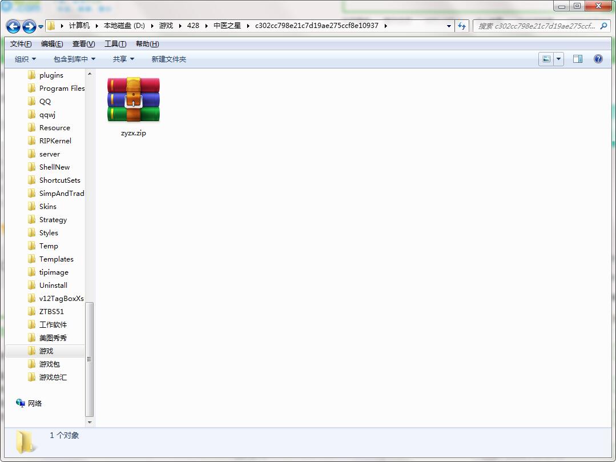Click 中医之星 in the address breadcrumb
The width and height of the screenshot is (616, 462).
[x=227, y=26]
